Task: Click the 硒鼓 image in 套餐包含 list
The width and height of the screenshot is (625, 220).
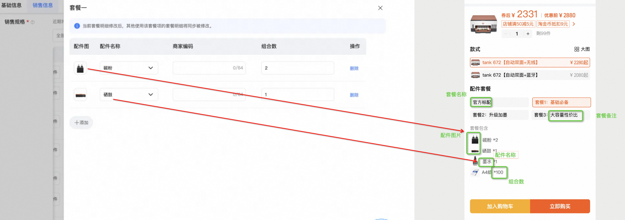Action: tap(475, 151)
